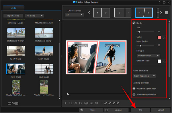This screenshot has width=172, height=113.
Task: Toggle the Border checkbox
Action: [134, 23]
